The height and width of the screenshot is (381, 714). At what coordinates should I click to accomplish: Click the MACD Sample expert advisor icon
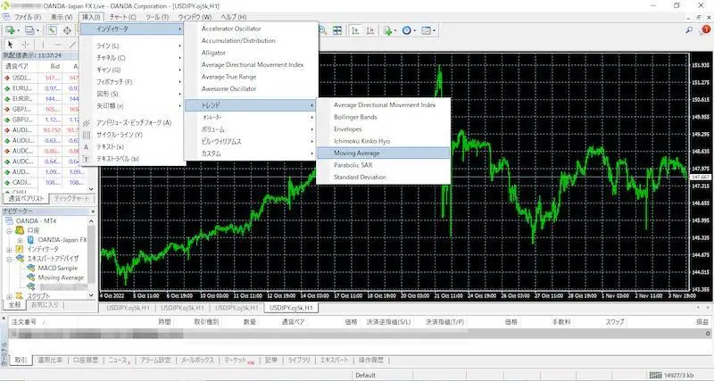tap(31, 268)
